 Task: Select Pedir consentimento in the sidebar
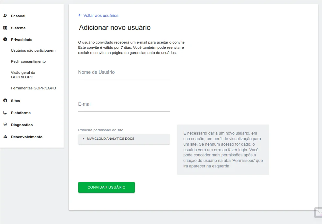[28, 61]
